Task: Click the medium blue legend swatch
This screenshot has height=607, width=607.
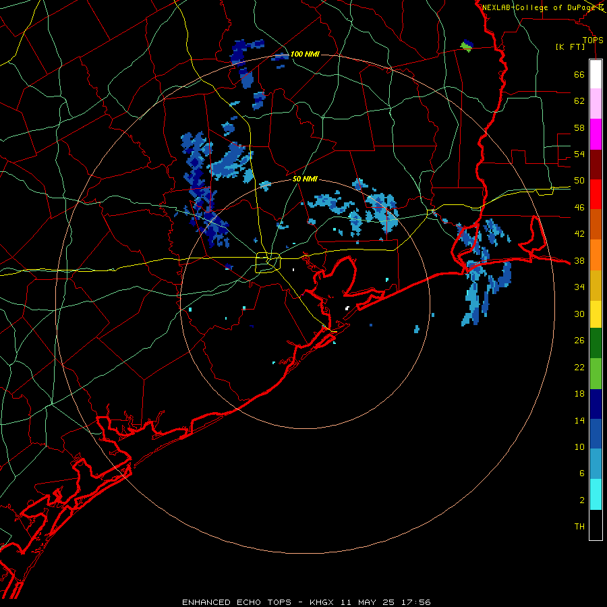Action: coord(596,434)
